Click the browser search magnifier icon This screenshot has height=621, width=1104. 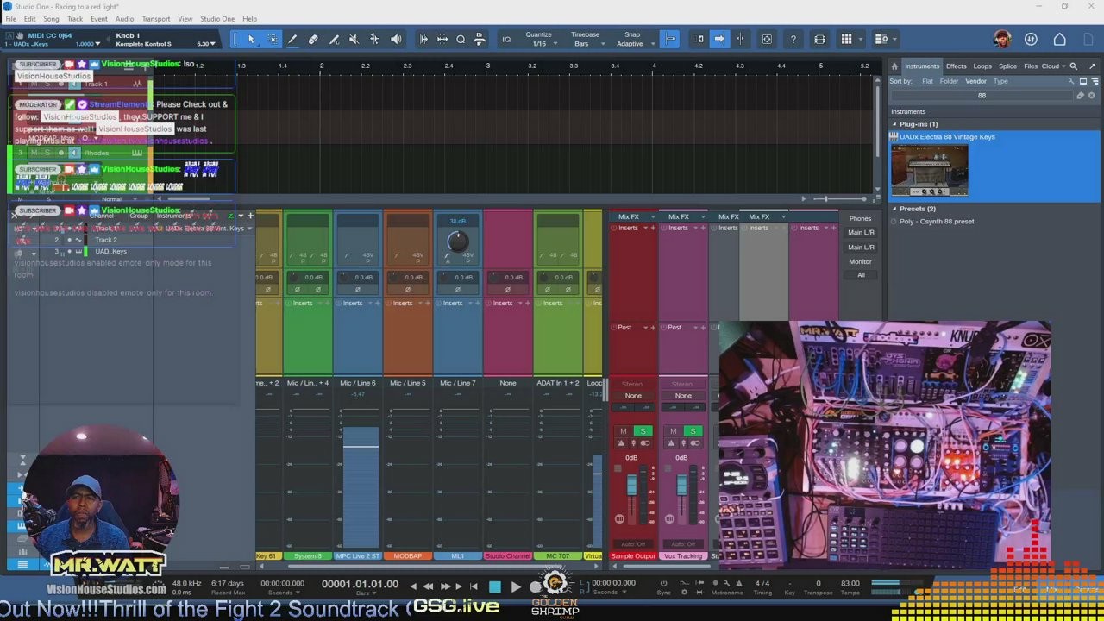coord(1074,66)
